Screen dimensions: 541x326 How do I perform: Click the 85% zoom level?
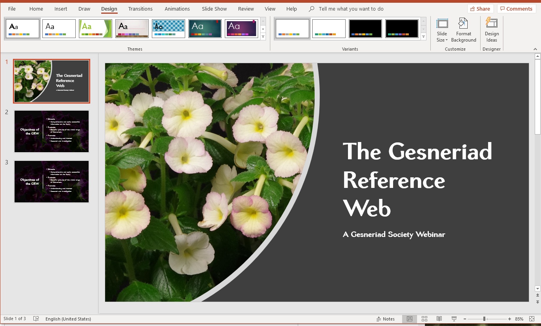coord(519,319)
